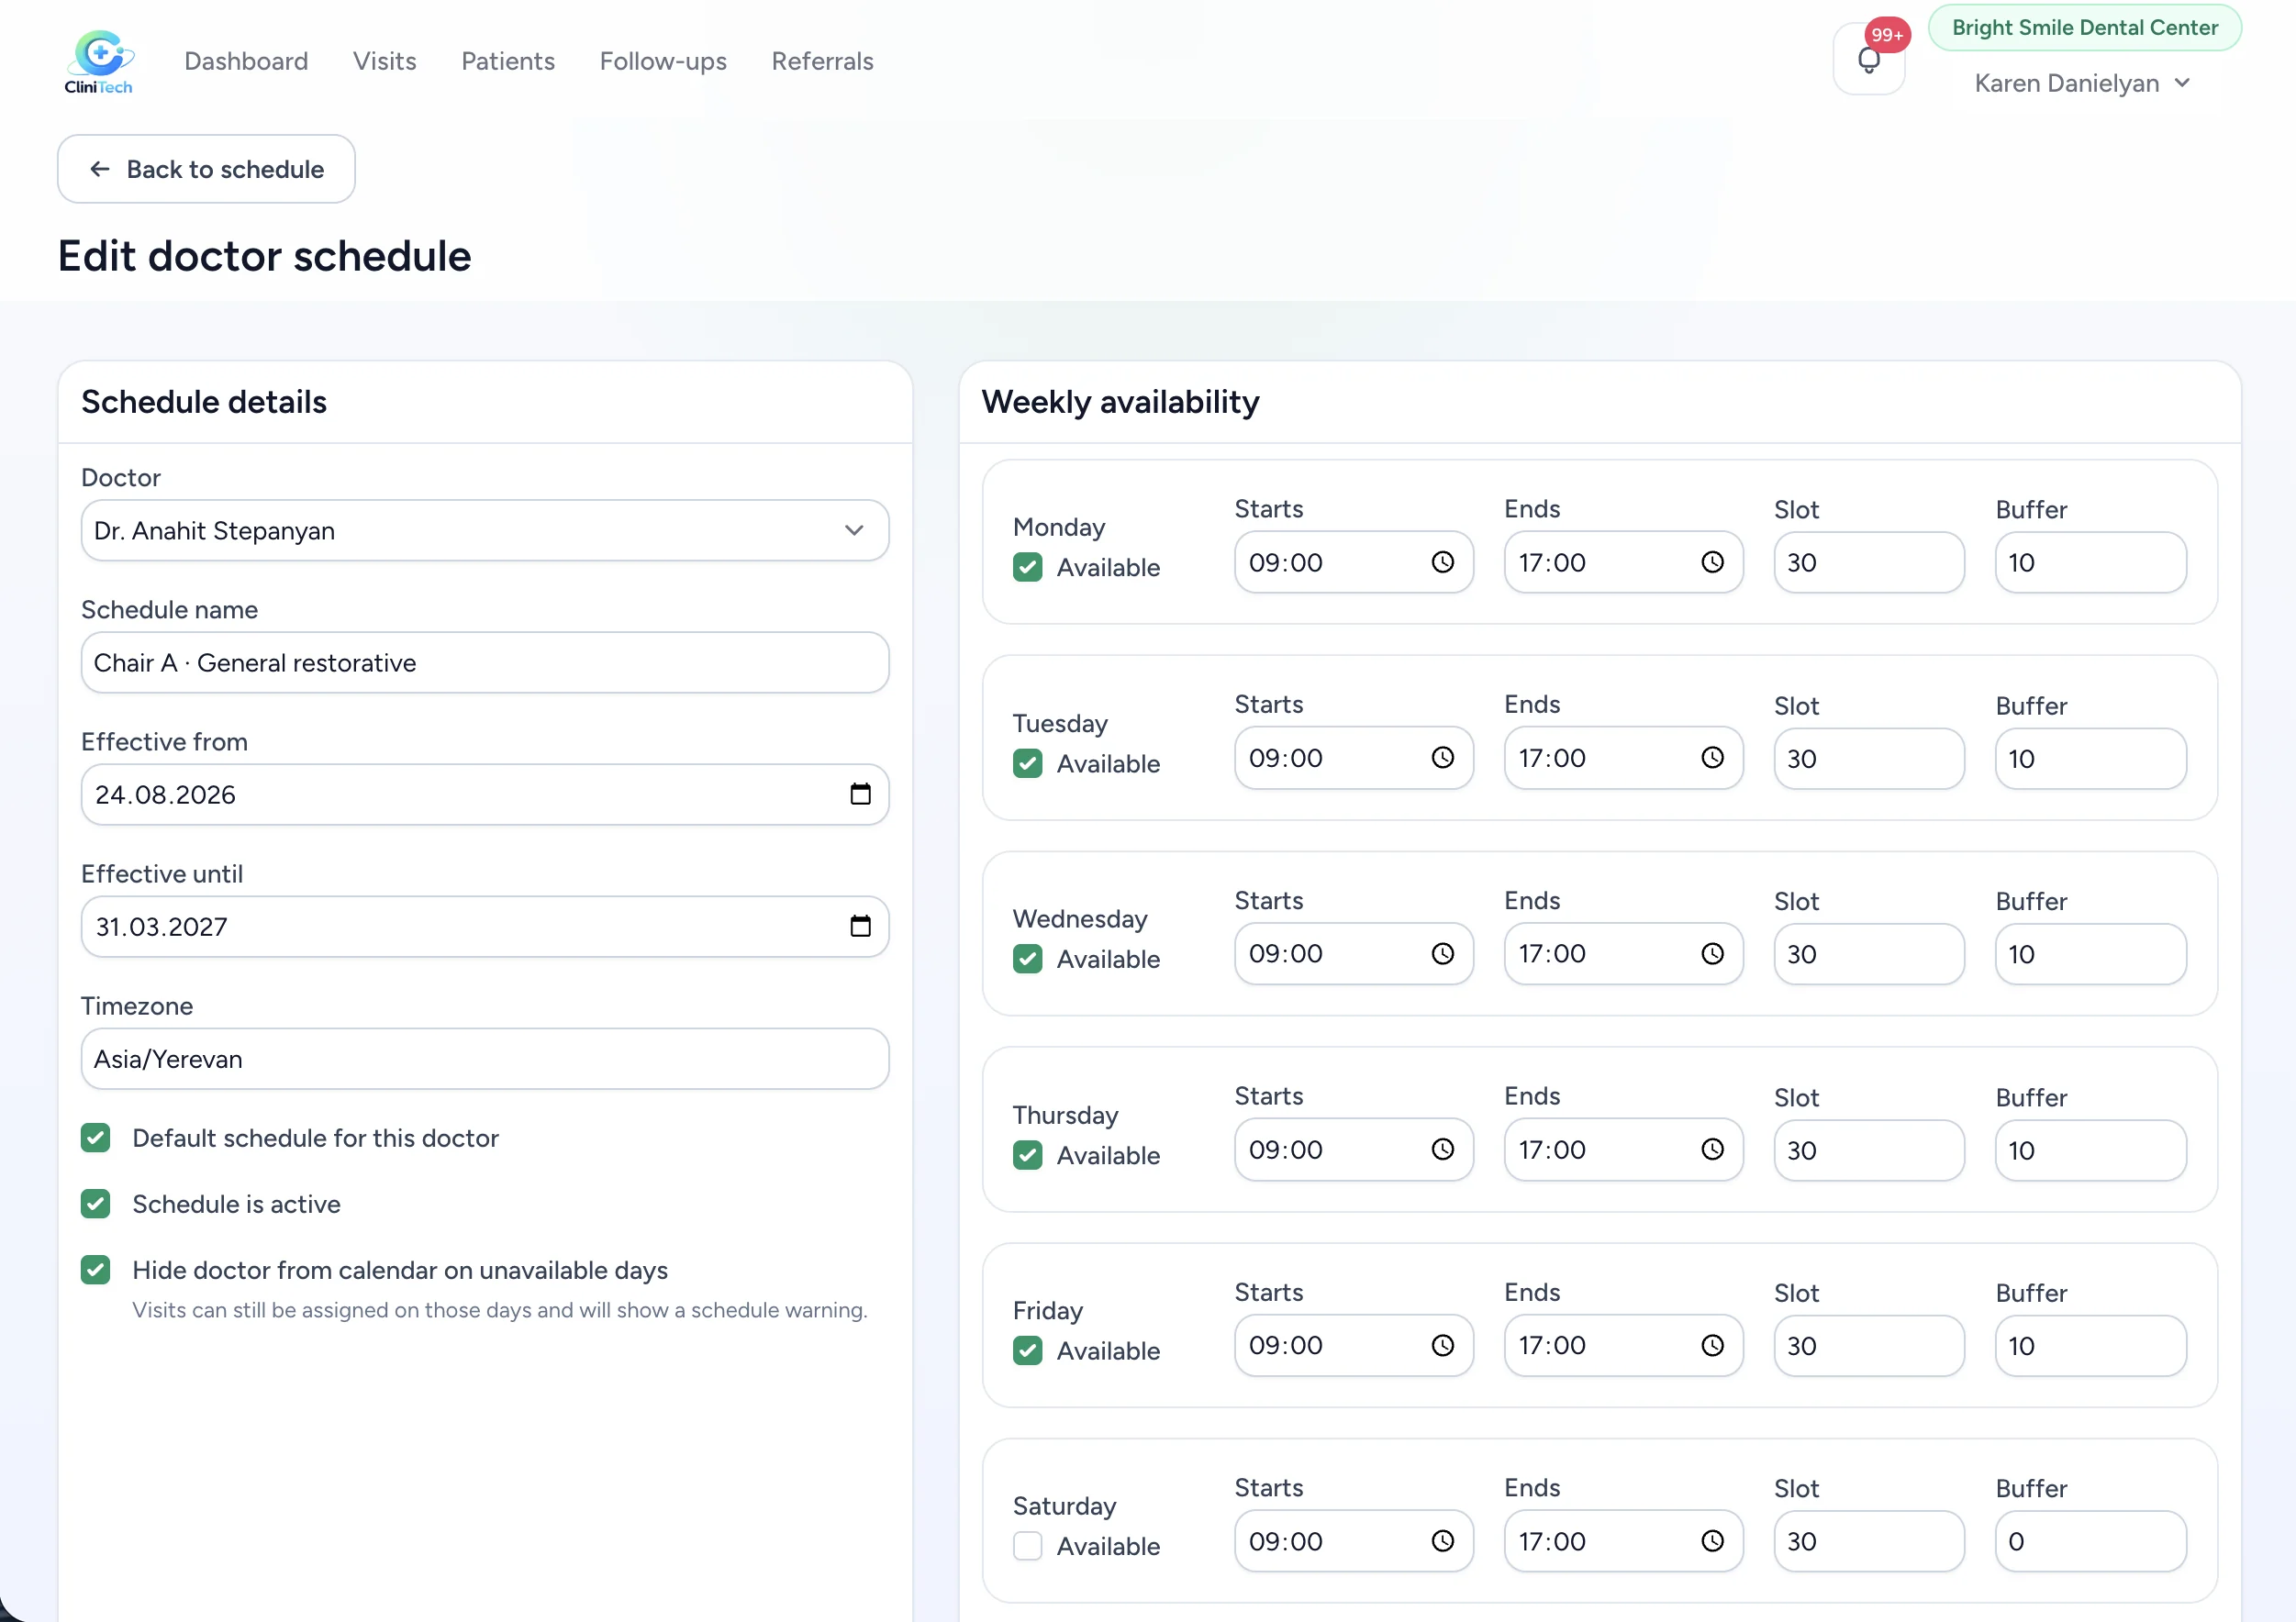The height and width of the screenshot is (1622, 2296).
Task: Click Wednesday Slot input field
Action: 1869,954
